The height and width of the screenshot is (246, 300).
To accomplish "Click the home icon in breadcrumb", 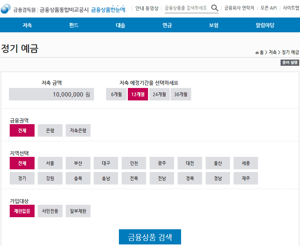I will coord(257,52).
